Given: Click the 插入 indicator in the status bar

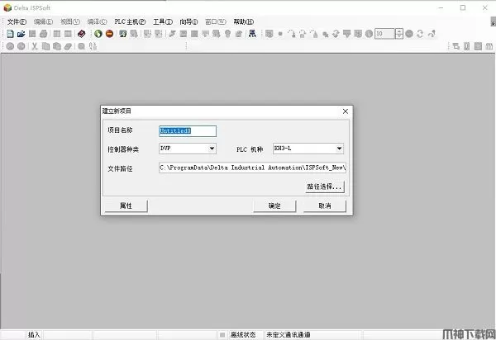Looking at the screenshot, I should tap(34, 334).
